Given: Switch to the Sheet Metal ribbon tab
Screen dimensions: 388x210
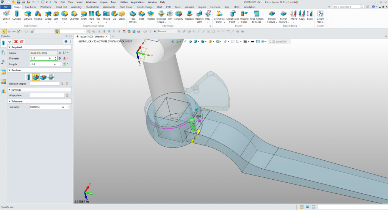Looking at the screenshot, I should click(93, 7).
